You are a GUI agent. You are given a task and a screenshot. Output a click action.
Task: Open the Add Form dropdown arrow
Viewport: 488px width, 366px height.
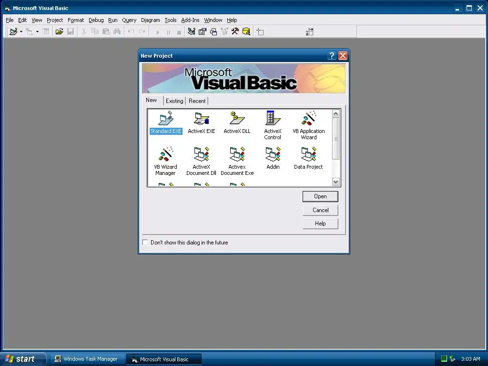point(37,31)
